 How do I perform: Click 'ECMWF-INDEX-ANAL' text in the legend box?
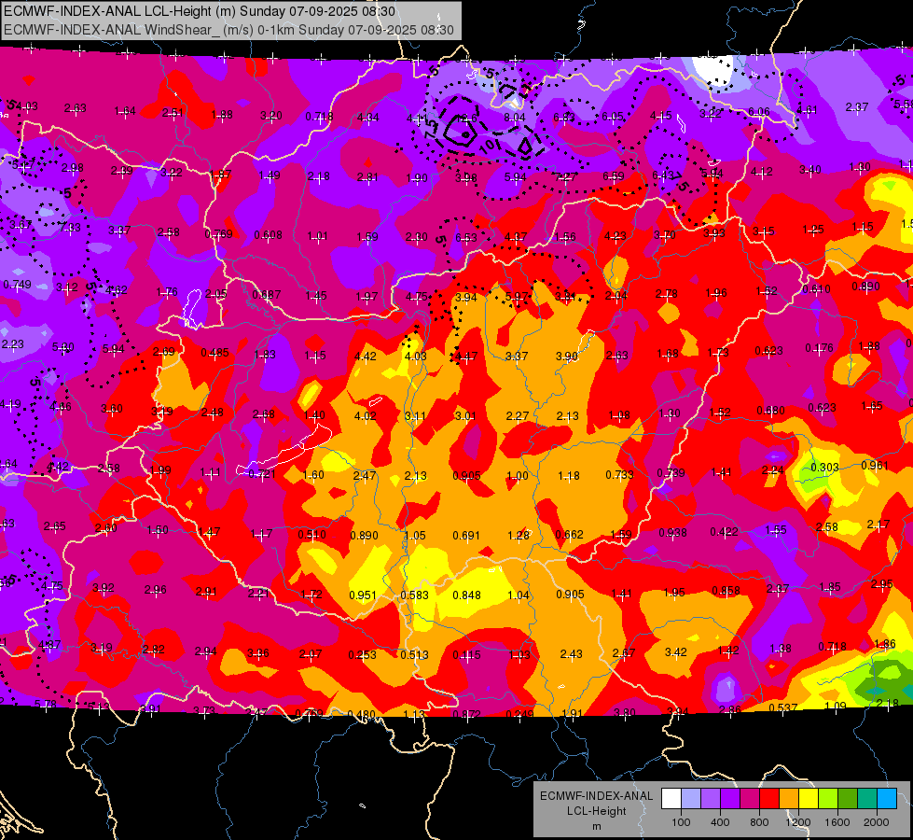[x=596, y=796]
